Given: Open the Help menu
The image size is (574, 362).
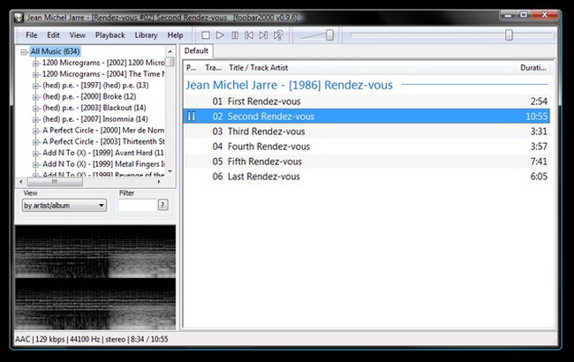Looking at the screenshot, I should pos(175,35).
